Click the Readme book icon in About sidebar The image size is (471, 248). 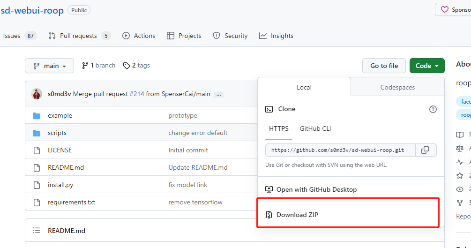(460, 135)
